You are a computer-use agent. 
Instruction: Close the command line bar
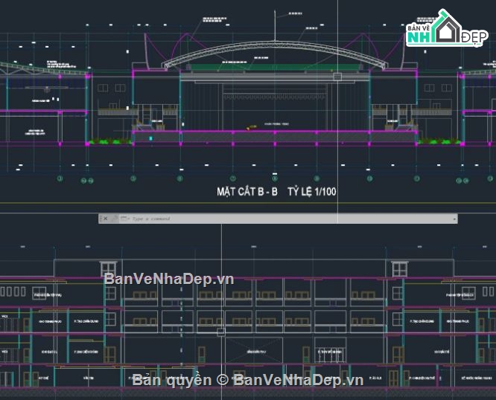[x=105, y=219]
